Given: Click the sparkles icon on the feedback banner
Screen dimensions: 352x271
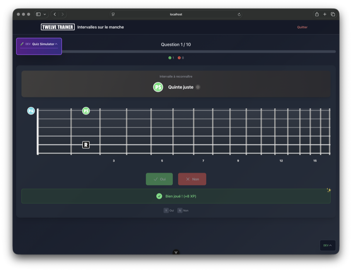Looking at the screenshot, I should coord(329,190).
